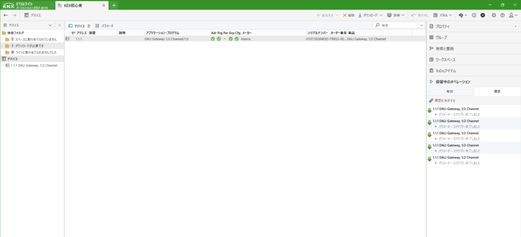This screenshot has width=521, height=237.
Task: Open the ToDoアイテム panel
Action: 446,71
